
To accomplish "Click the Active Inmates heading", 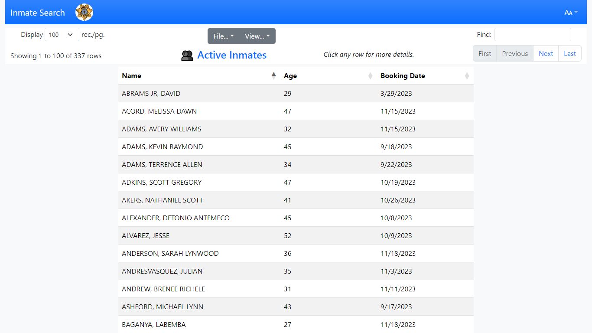I will click(x=232, y=55).
